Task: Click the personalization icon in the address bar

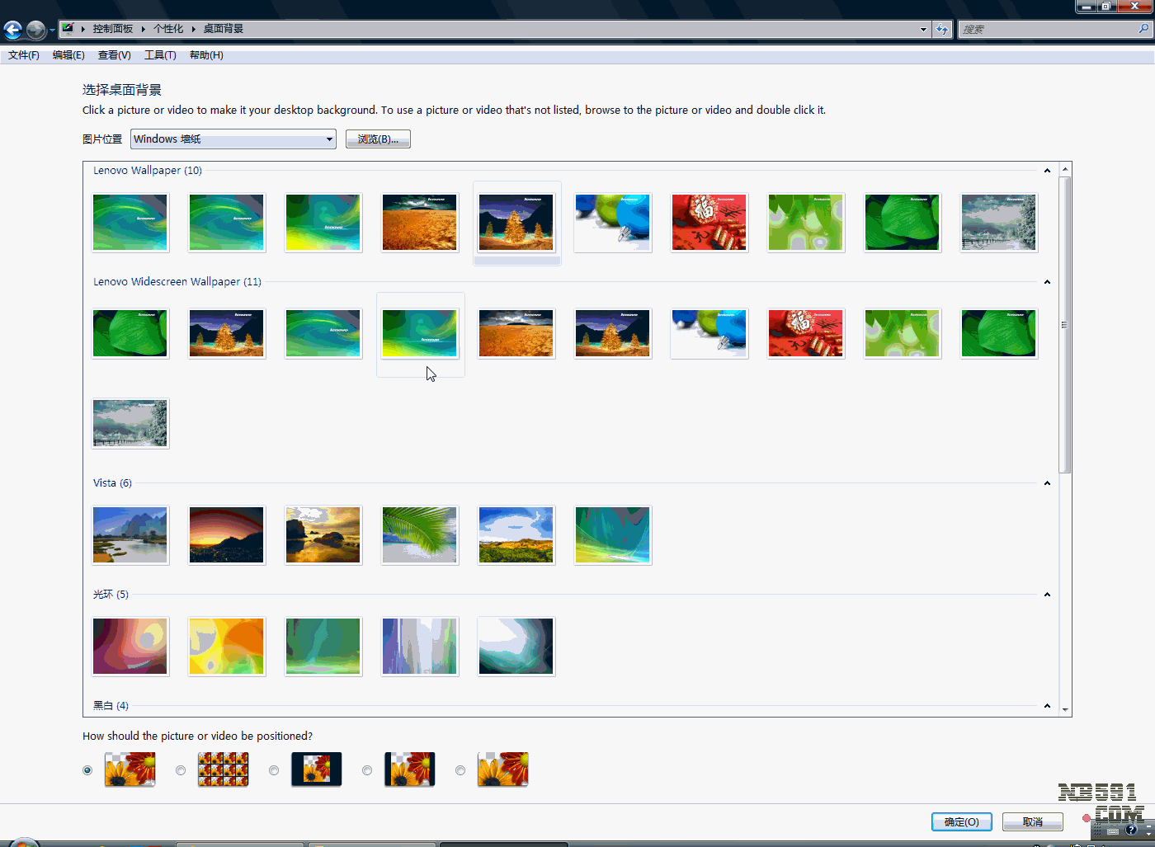Action: [68, 28]
